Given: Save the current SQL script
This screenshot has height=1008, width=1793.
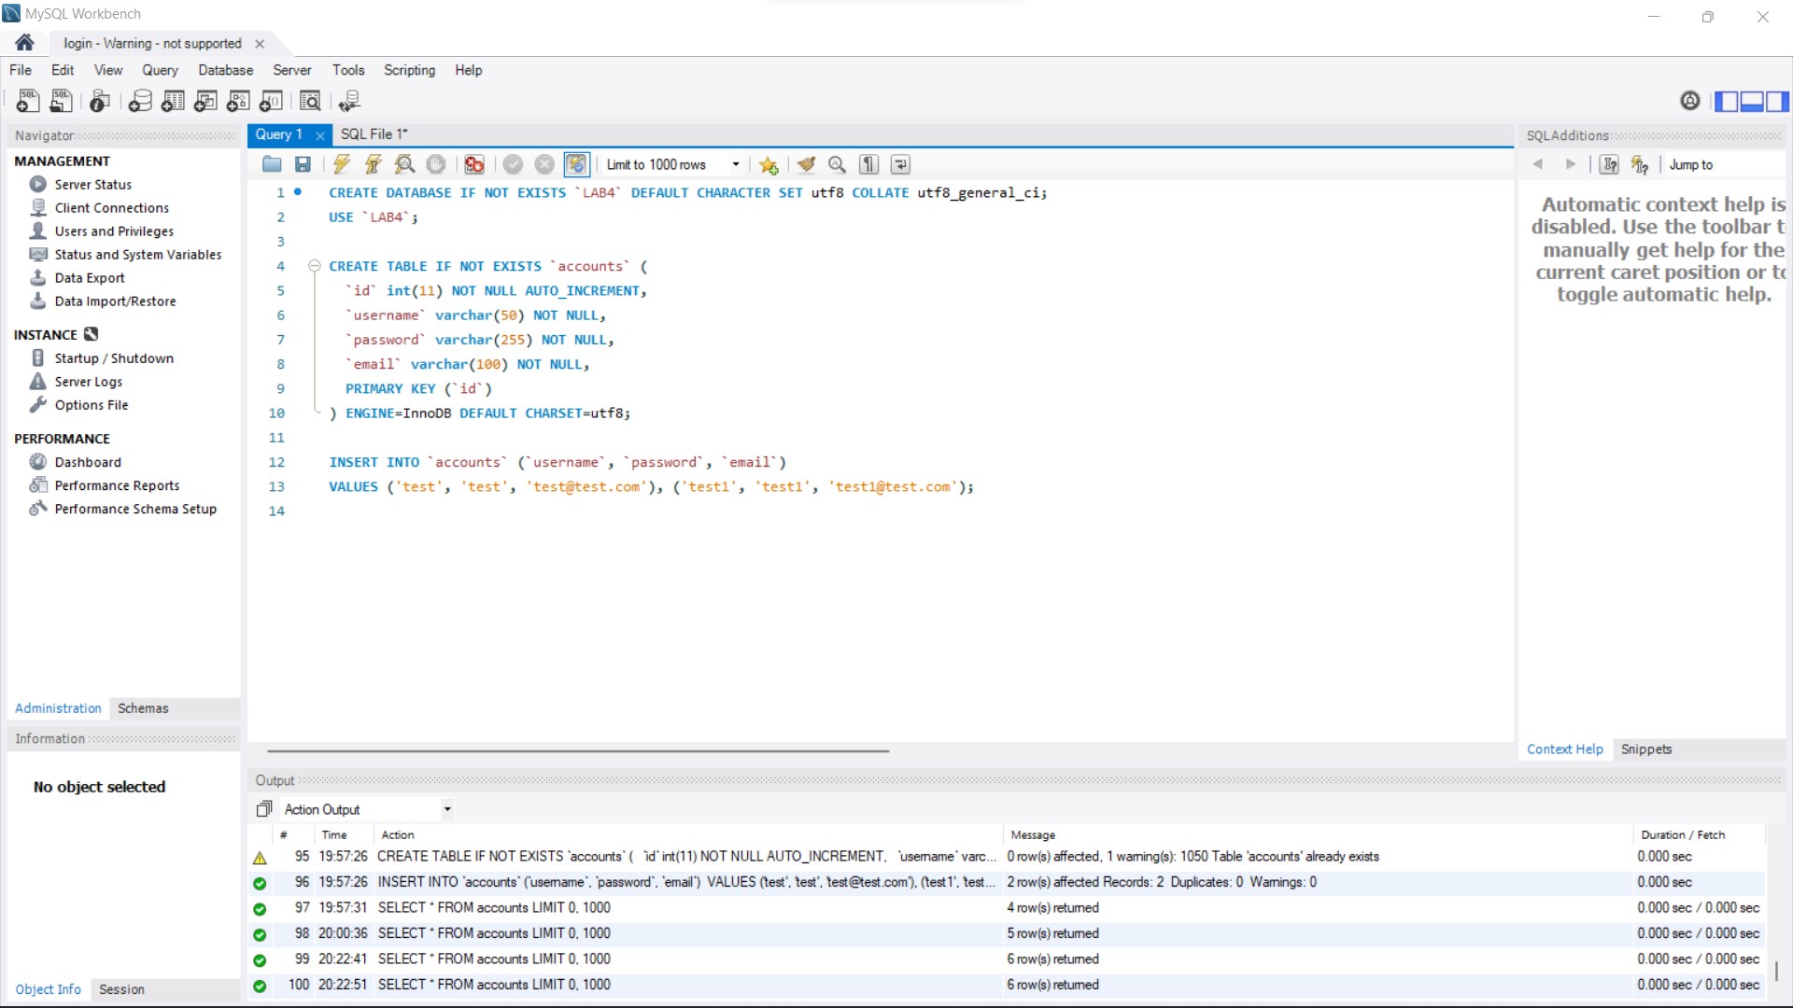Looking at the screenshot, I should coord(303,164).
